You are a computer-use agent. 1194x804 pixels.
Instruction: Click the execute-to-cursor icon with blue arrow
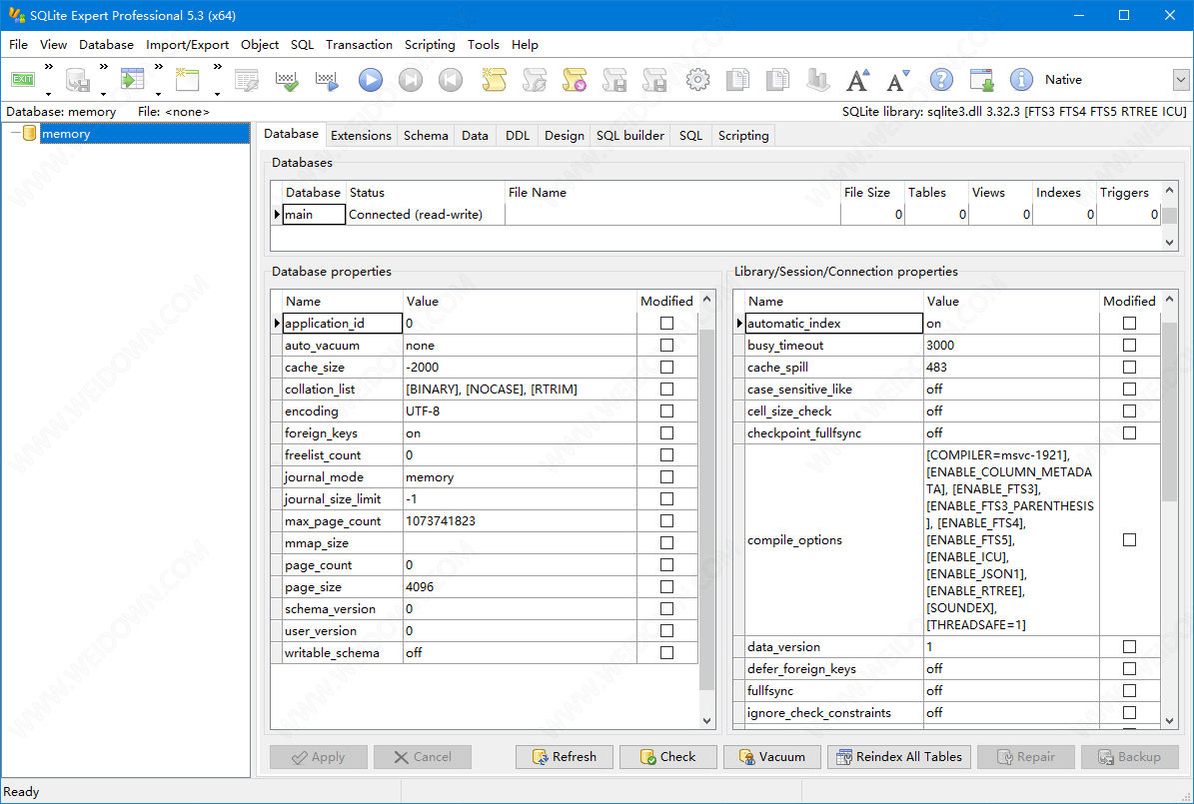pyautogui.click(x=327, y=79)
